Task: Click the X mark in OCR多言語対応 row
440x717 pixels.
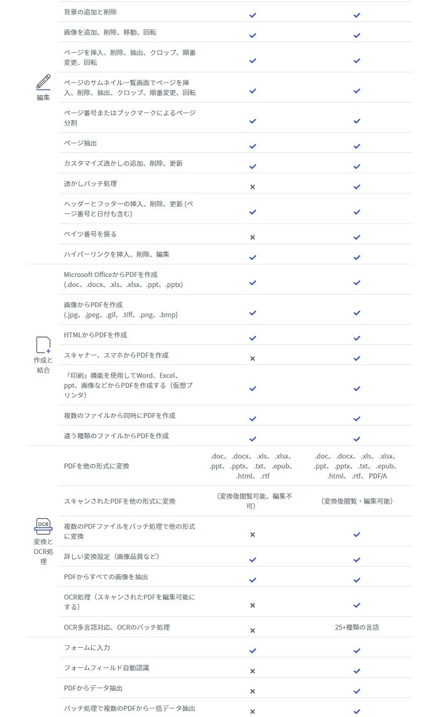Action: (x=253, y=631)
